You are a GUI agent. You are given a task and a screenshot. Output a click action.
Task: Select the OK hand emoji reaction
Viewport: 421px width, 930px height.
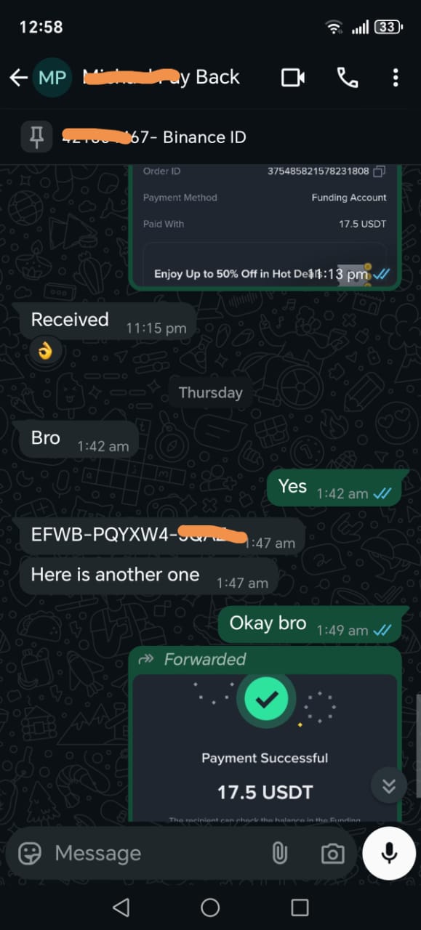click(x=45, y=352)
